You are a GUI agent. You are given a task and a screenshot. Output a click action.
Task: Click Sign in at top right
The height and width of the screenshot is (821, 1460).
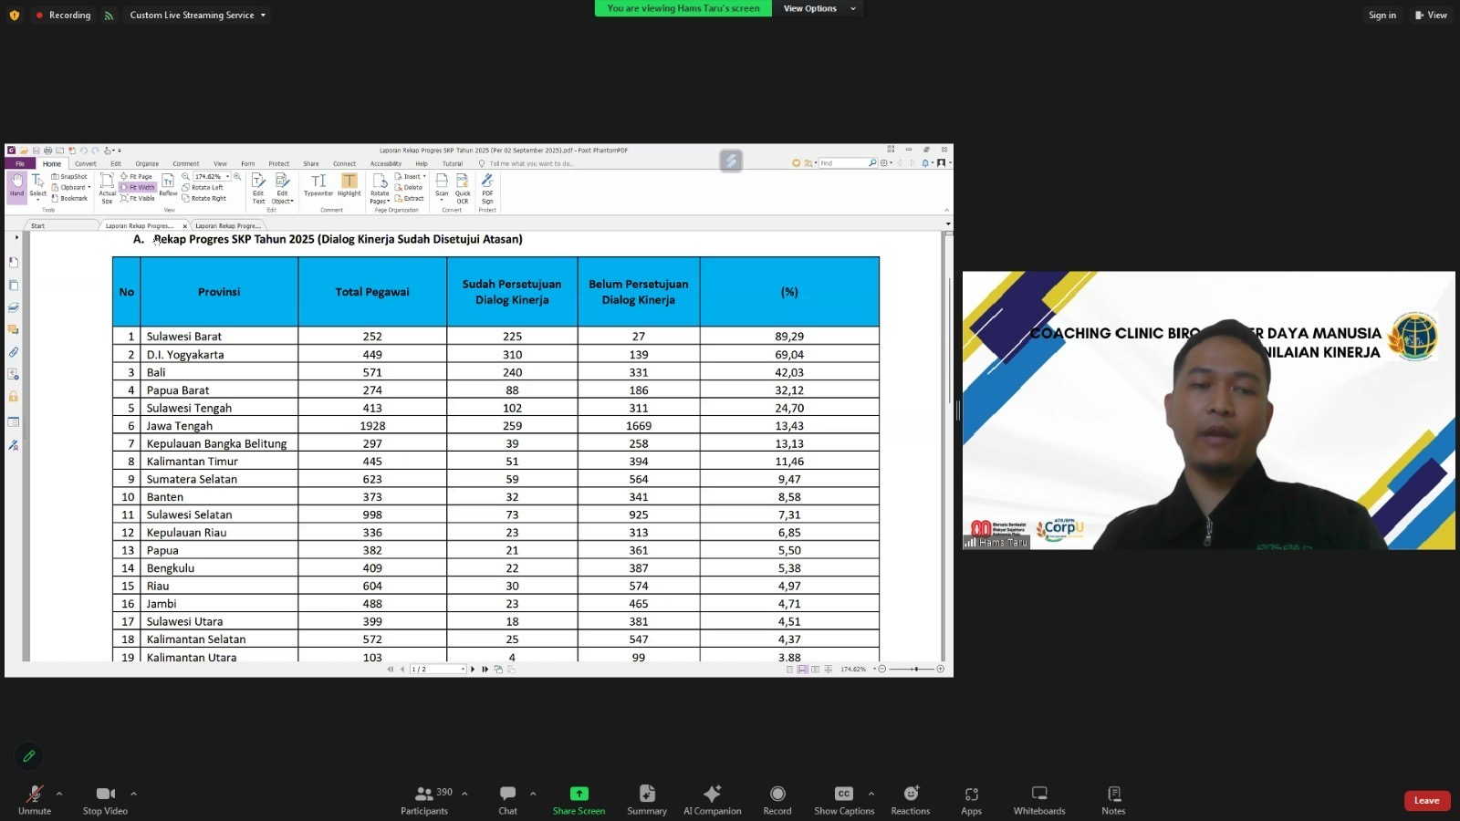[1382, 16]
